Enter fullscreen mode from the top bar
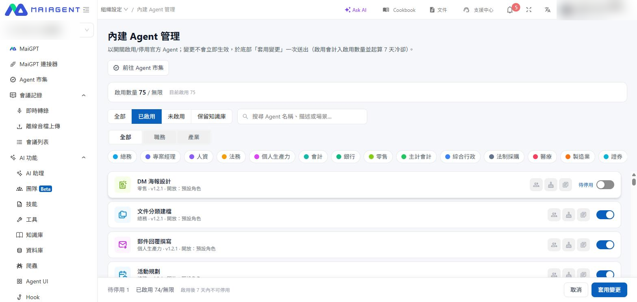The width and height of the screenshot is (637, 302). (529, 10)
